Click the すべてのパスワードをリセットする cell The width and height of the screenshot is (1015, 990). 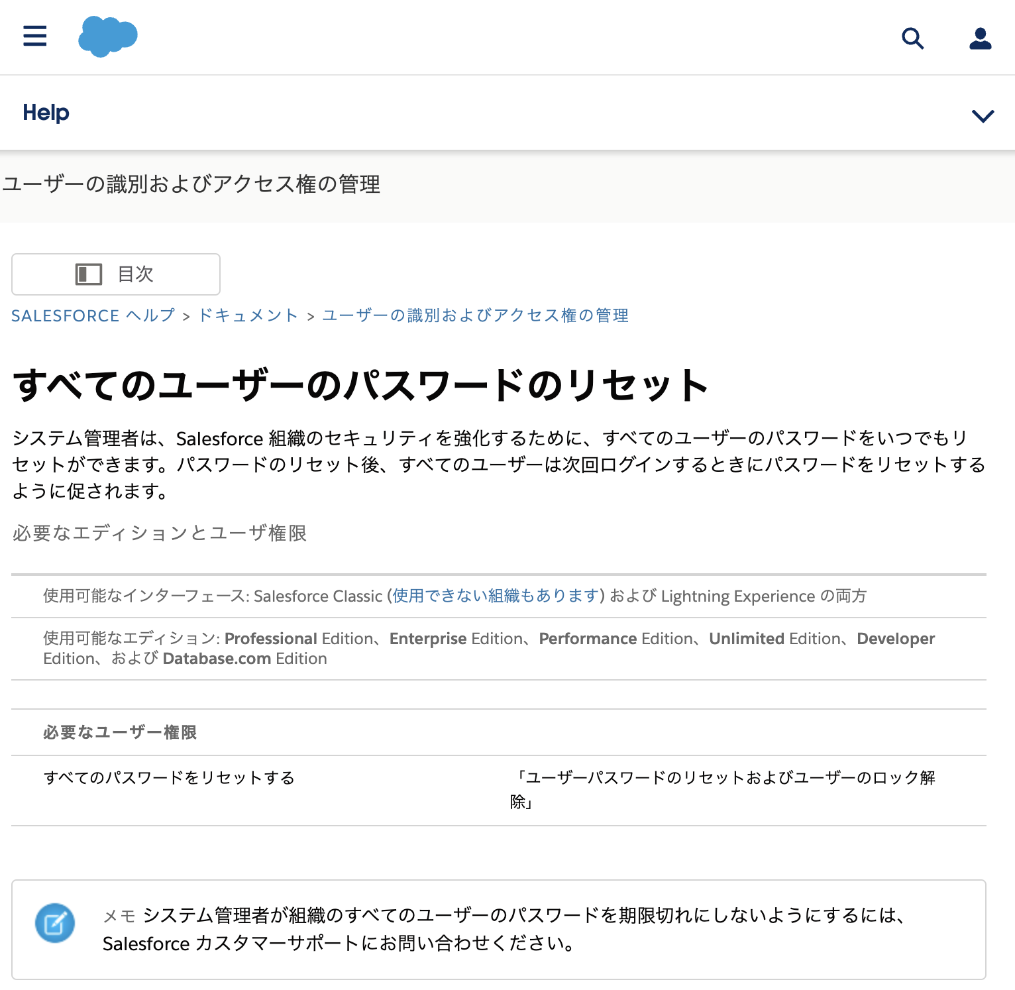169,777
